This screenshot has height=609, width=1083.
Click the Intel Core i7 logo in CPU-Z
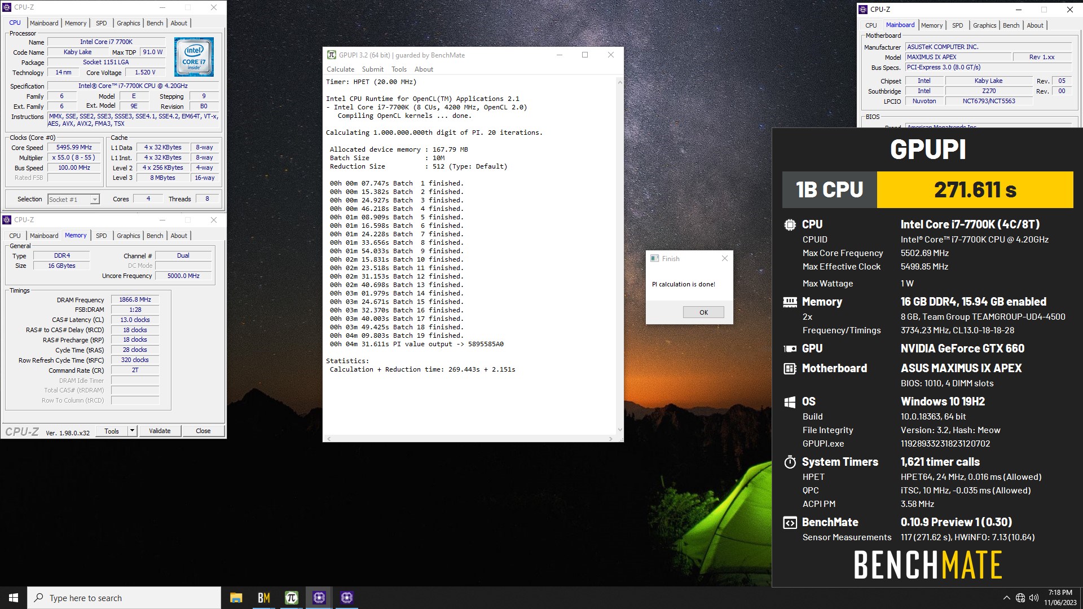tap(193, 57)
